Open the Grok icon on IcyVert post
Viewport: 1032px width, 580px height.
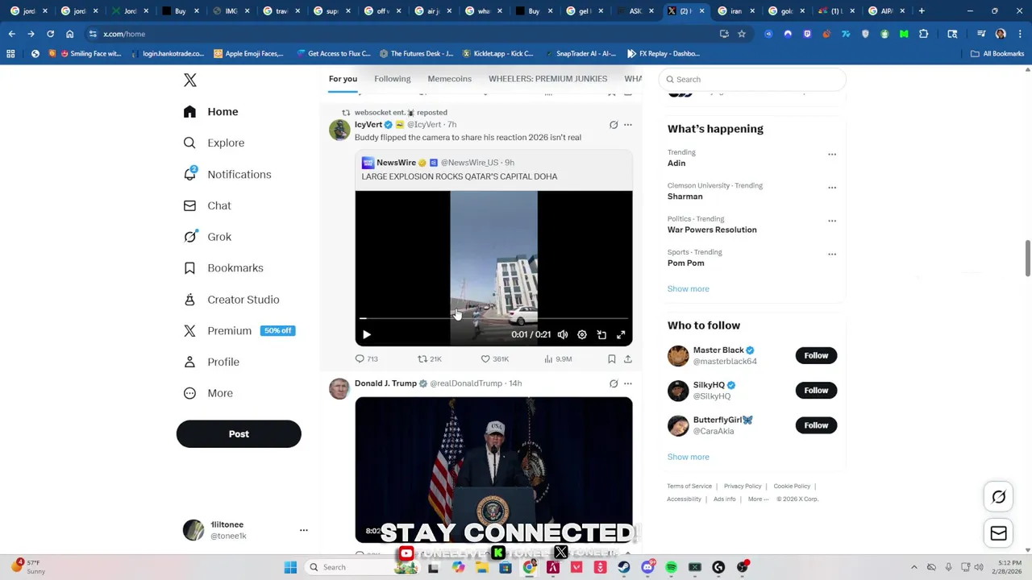pos(614,125)
